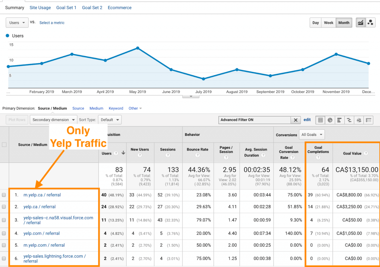Click the July 2019 chart data point
The image size is (380, 267).
204,79
